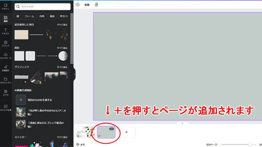The height and width of the screenshot is (147, 262).
Task: Select the 素材 (Elements) sidebar tab
Action: click(6, 19)
